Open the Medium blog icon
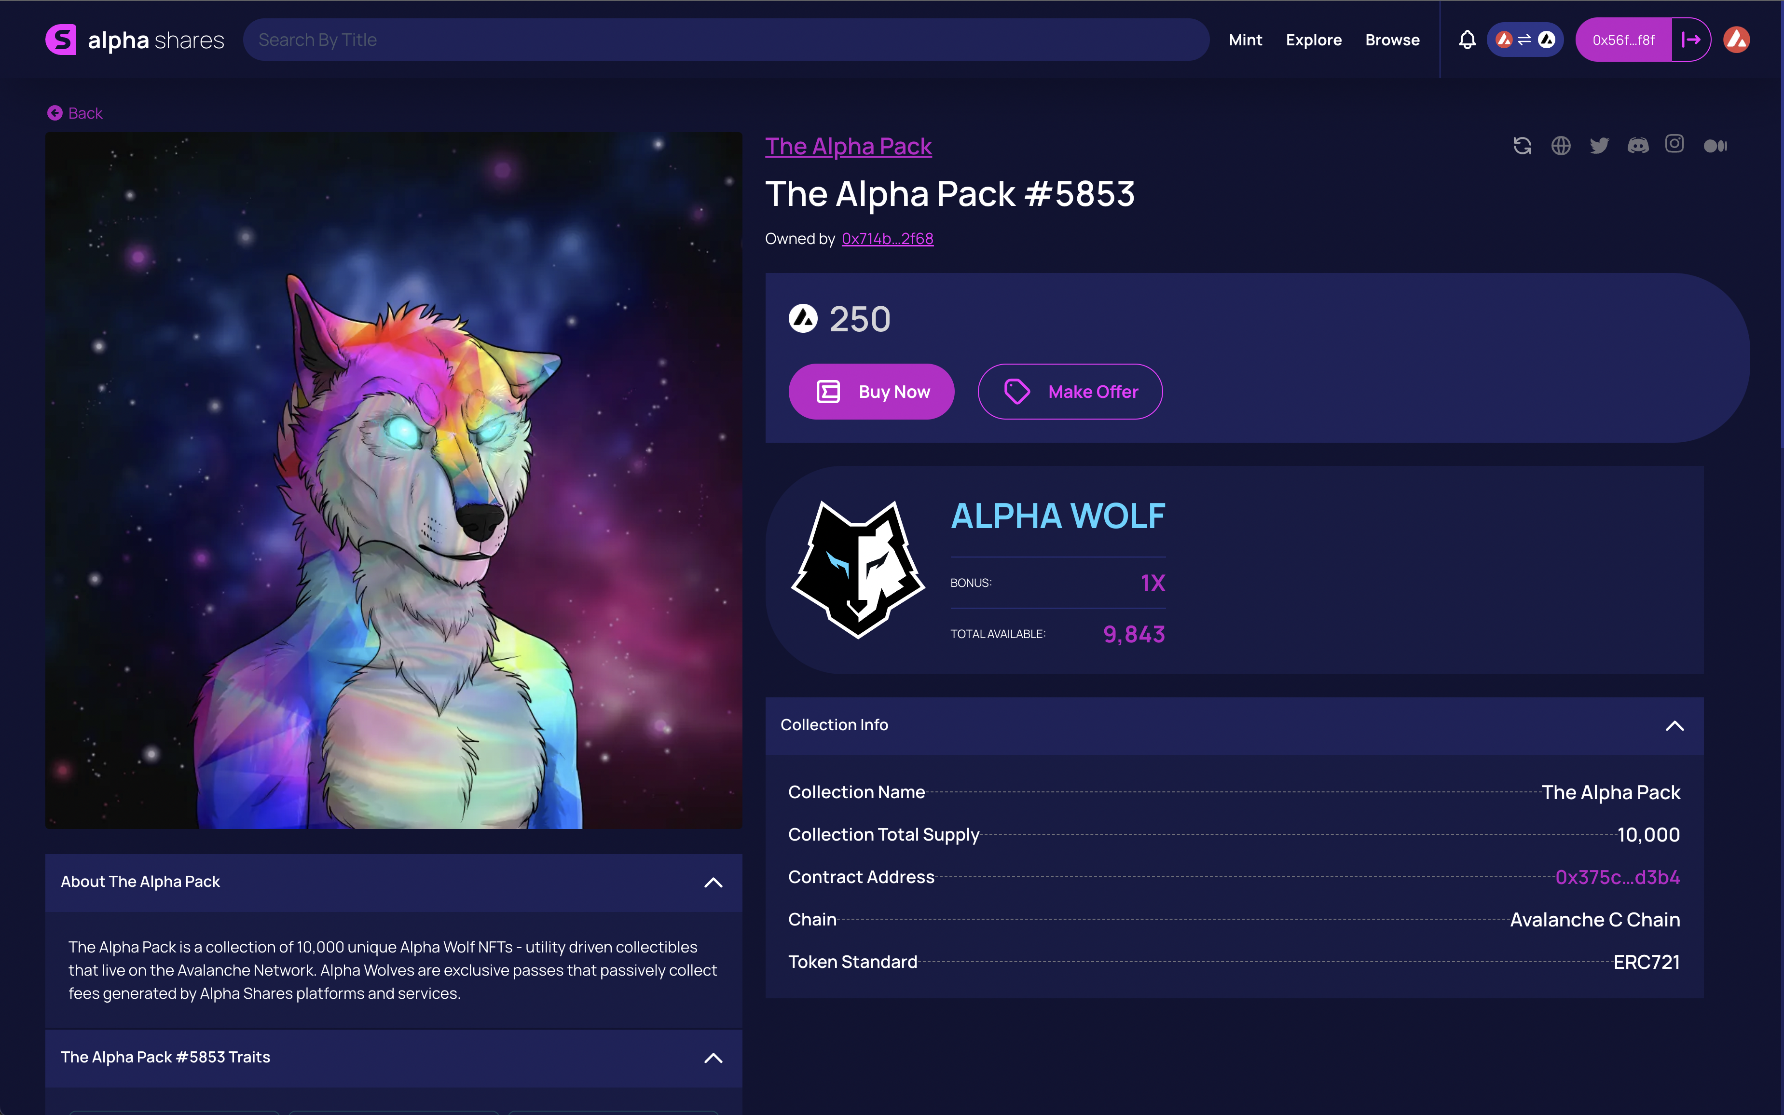This screenshot has width=1784, height=1115. [1715, 146]
